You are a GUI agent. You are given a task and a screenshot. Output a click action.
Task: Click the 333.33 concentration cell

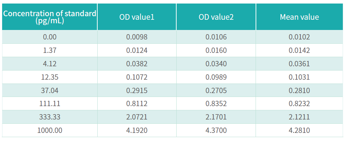coord(50,117)
